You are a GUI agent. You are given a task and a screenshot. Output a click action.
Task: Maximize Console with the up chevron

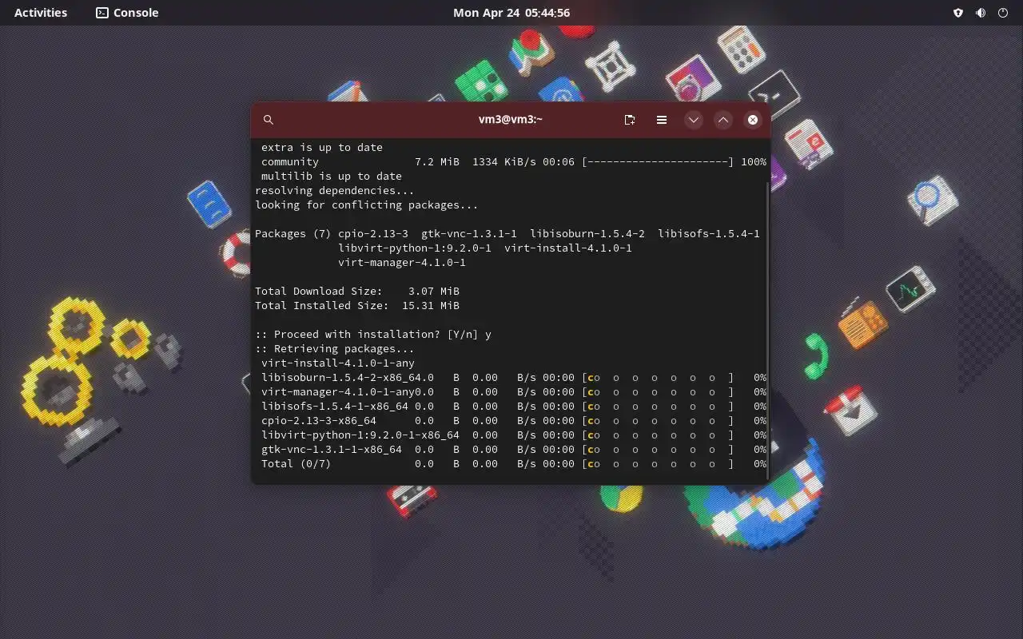pos(723,120)
